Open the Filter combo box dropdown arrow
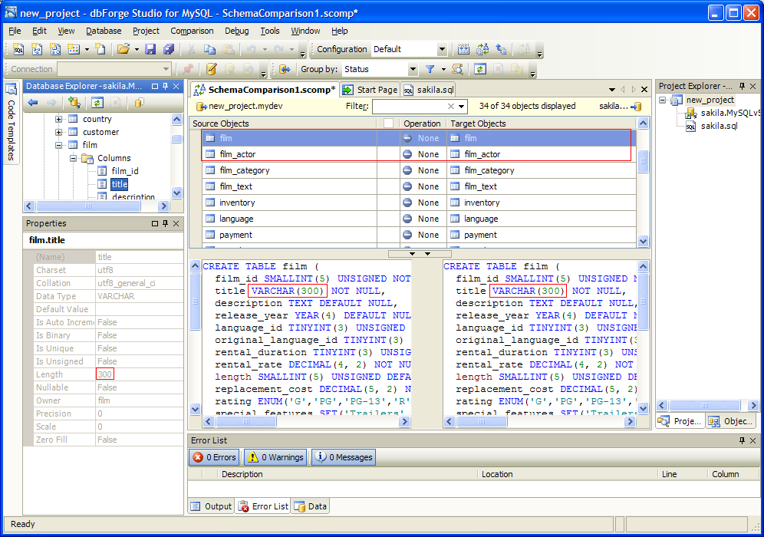 click(x=462, y=106)
